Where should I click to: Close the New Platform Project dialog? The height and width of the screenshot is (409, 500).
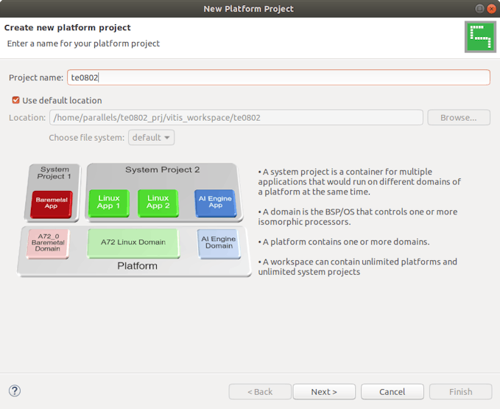click(491, 8)
